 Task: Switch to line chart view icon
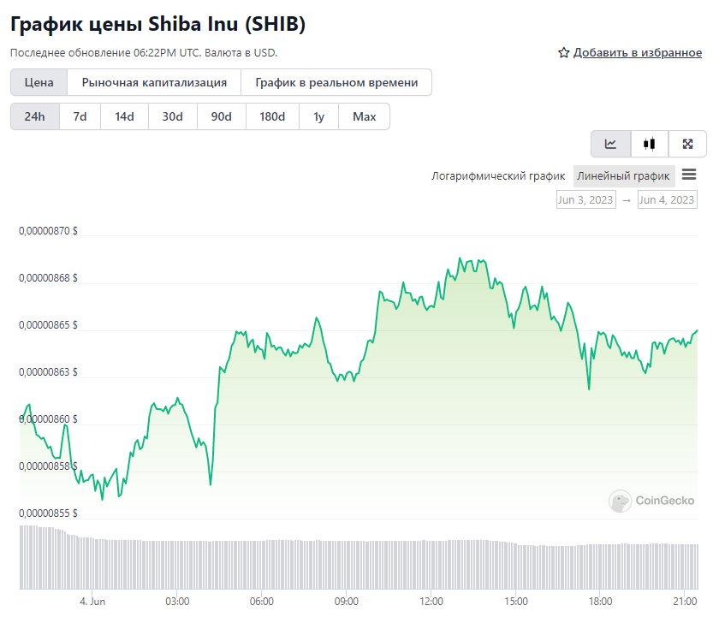pyautogui.click(x=610, y=144)
